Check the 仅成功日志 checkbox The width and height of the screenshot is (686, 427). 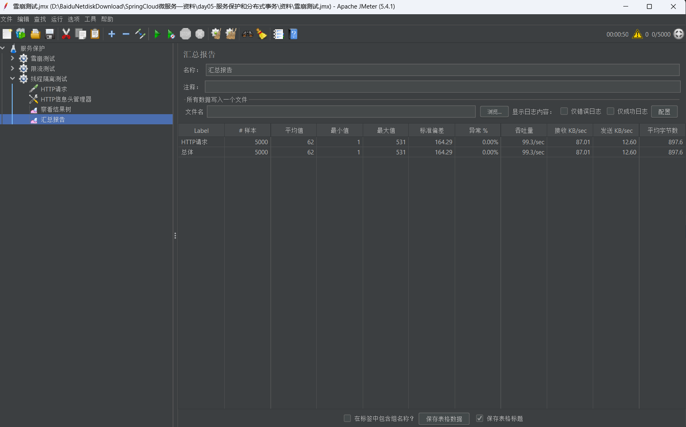pos(611,111)
